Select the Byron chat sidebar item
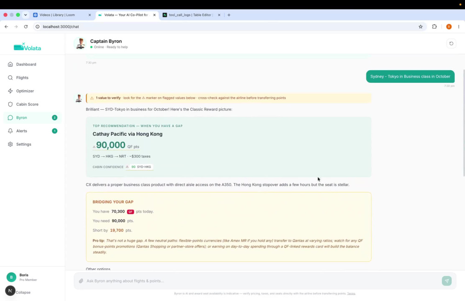Viewport: 465px width, 301px height. (x=33, y=118)
